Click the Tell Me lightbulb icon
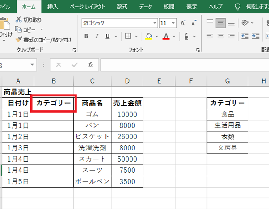The image size is (269, 209). point(237,7)
